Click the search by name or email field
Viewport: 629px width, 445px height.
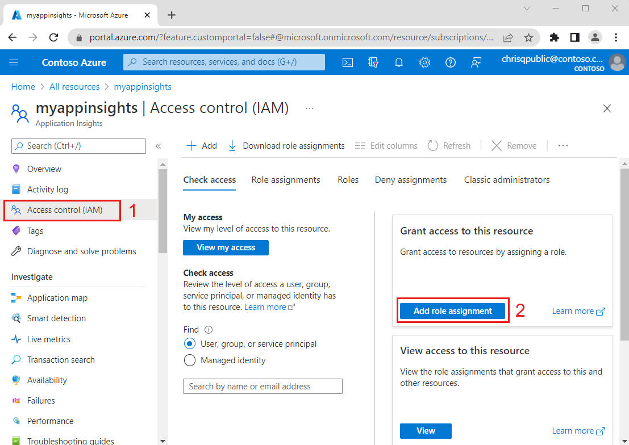click(263, 386)
